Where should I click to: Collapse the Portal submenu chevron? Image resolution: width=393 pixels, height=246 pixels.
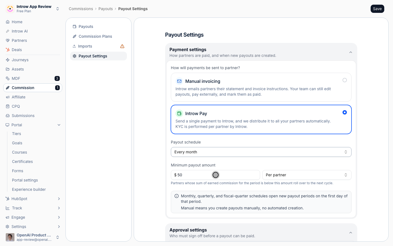click(x=59, y=125)
